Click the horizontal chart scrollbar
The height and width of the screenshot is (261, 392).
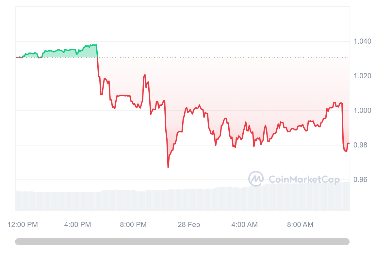(182, 242)
